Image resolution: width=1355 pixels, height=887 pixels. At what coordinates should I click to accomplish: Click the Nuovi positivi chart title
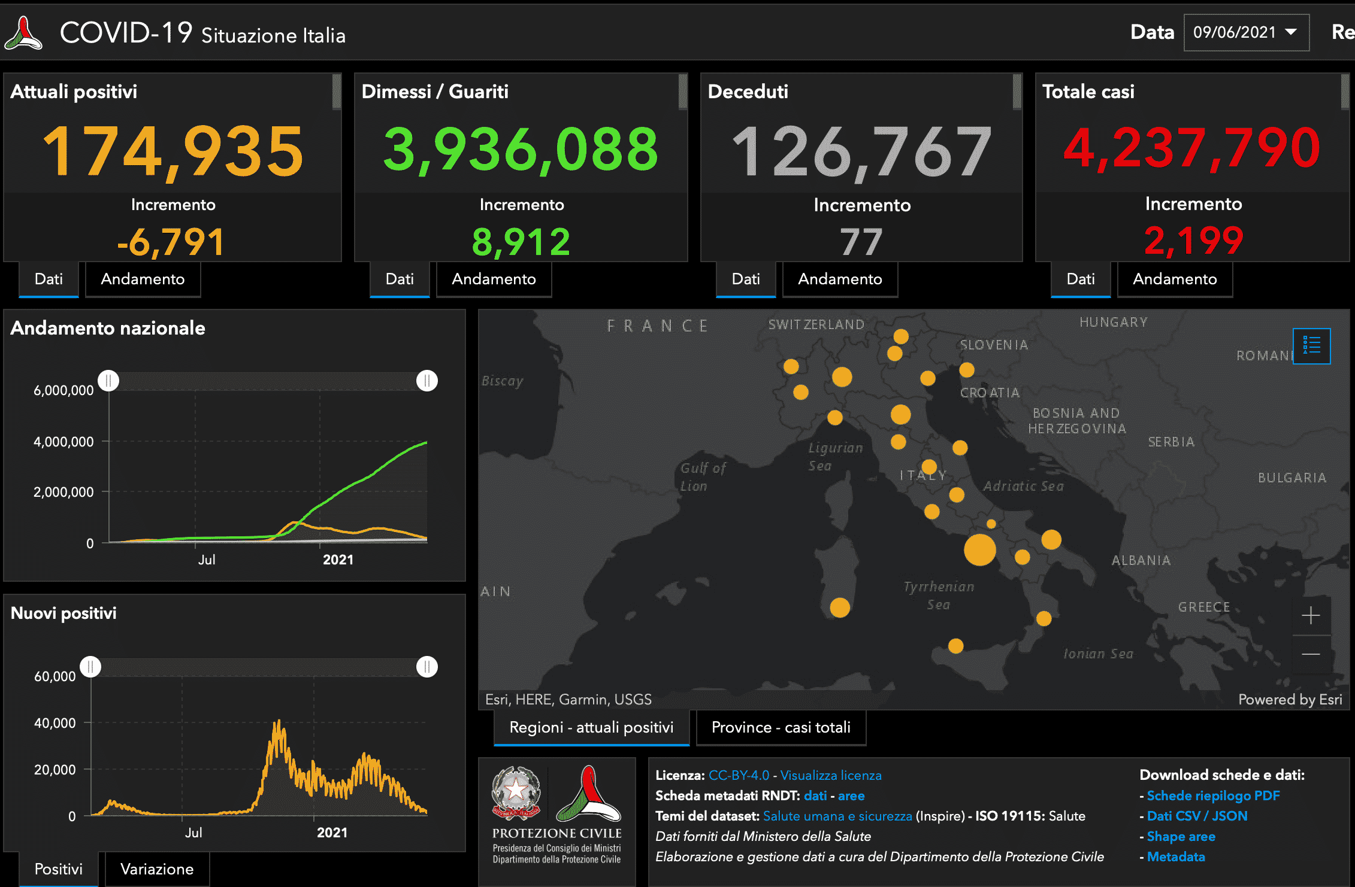coord(63,613)
